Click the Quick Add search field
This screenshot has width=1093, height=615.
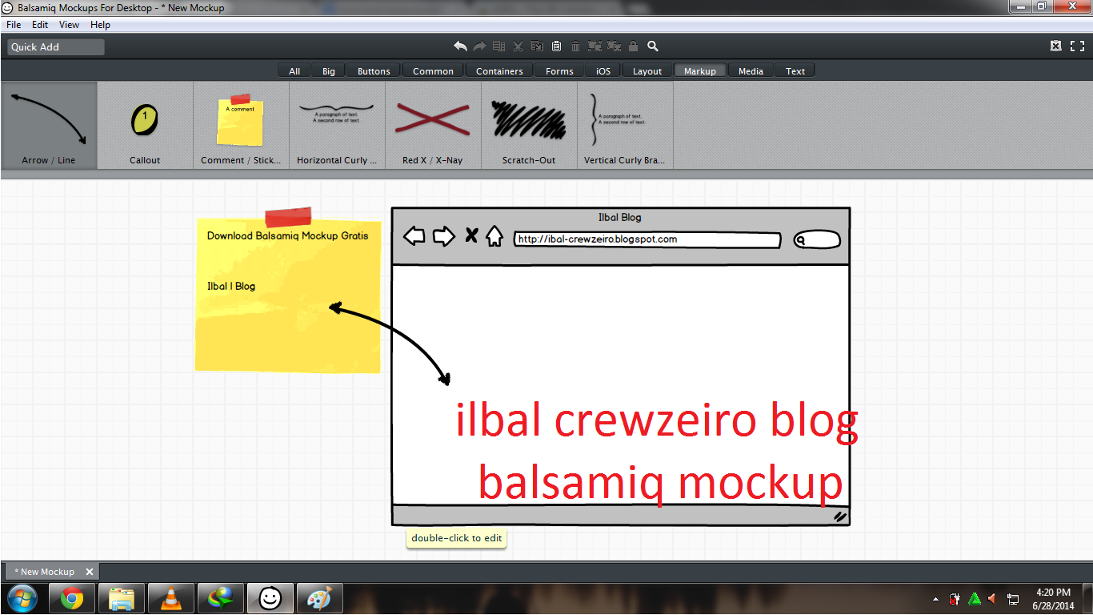(56, 46)
